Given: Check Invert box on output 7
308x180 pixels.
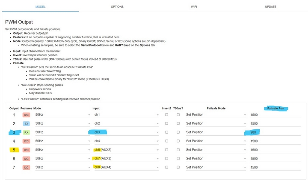Looking at the screenshot, I should pyautogui.click(x=166, y=167).
